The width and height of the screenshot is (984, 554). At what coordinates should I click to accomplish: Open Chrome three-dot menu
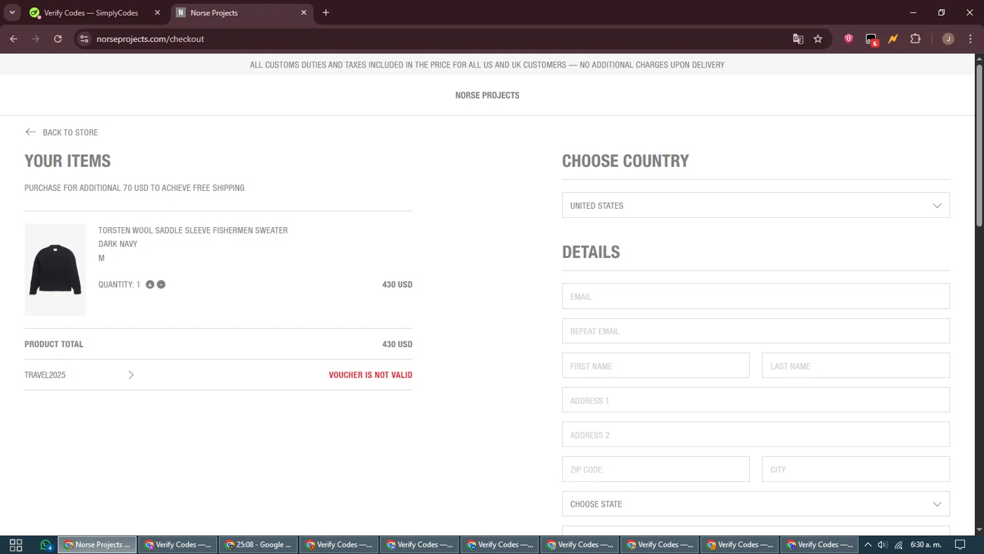click(970, 39)
